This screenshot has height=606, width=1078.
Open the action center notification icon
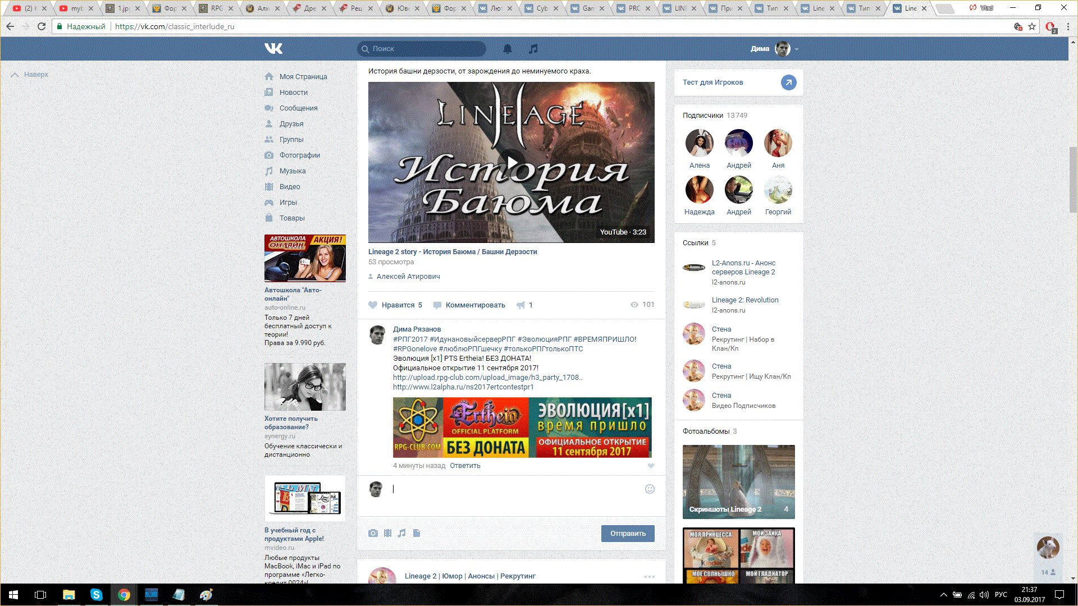click(x=1059, y=595)
